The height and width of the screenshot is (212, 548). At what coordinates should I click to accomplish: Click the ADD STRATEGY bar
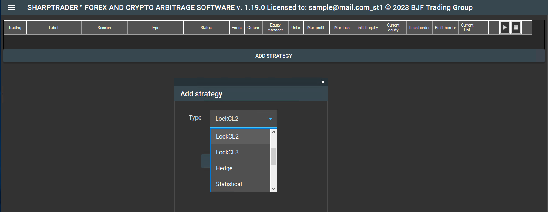point(273,56)
